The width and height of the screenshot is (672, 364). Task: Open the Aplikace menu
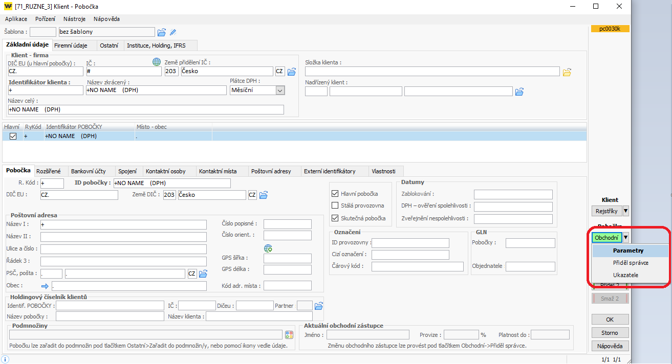[16, 19]
